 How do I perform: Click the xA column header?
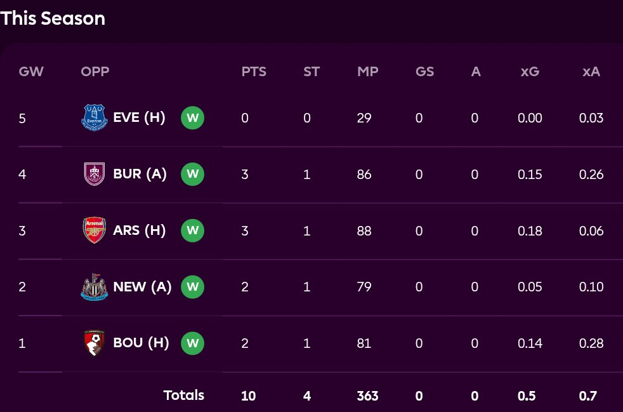point(591,72)
